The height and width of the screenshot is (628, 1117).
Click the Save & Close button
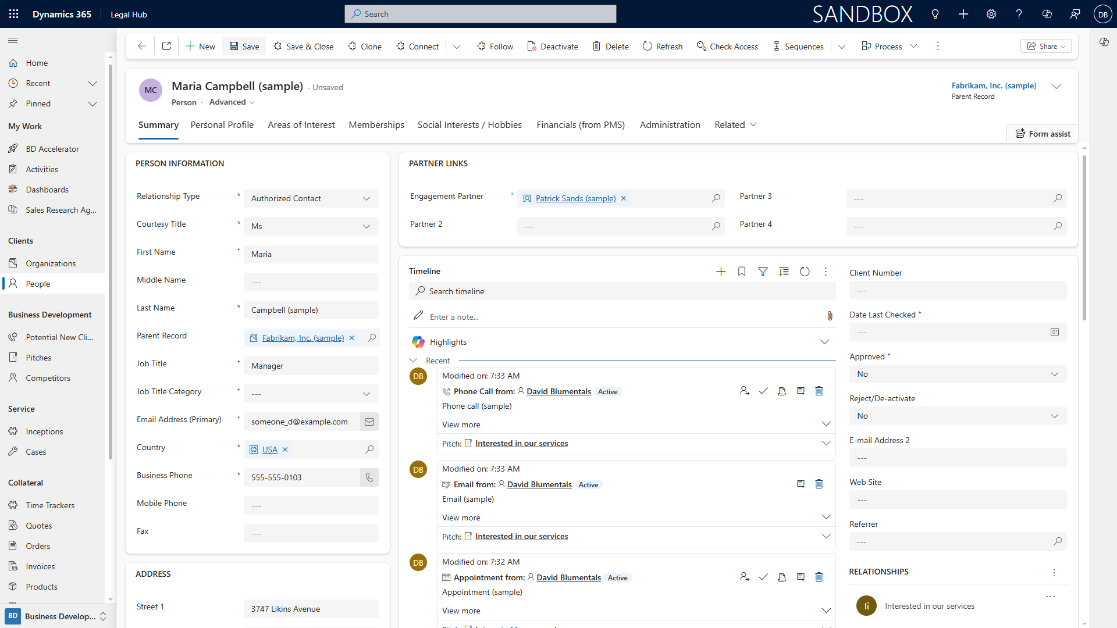coord(304,47)
